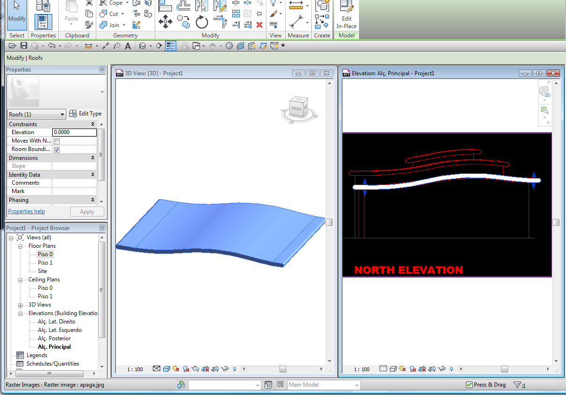Collapse the Constraints section
566x395 pixels.
93,124
